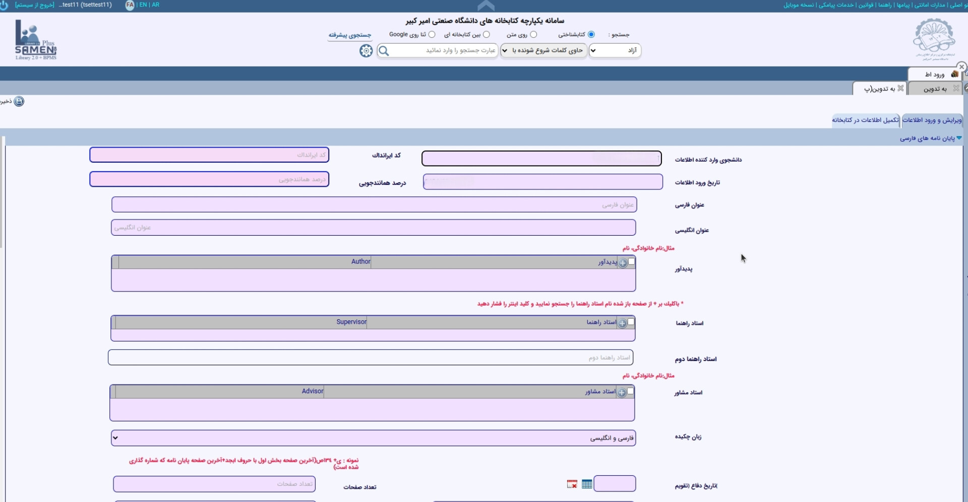The image size is (968, 502).
Task: Open the ورود اط main tab
Action: coord(935,74)
